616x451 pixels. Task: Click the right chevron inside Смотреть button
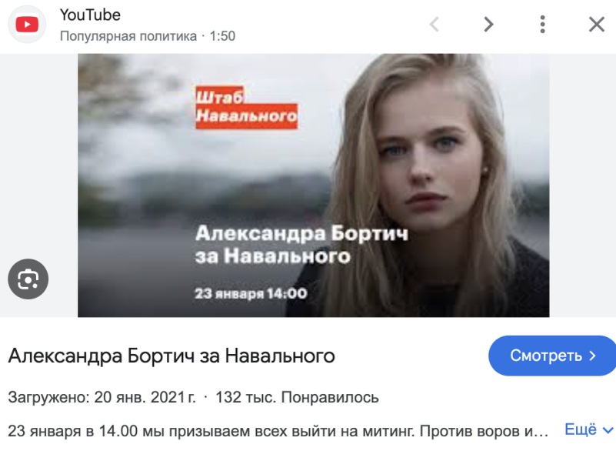point(592,356)
